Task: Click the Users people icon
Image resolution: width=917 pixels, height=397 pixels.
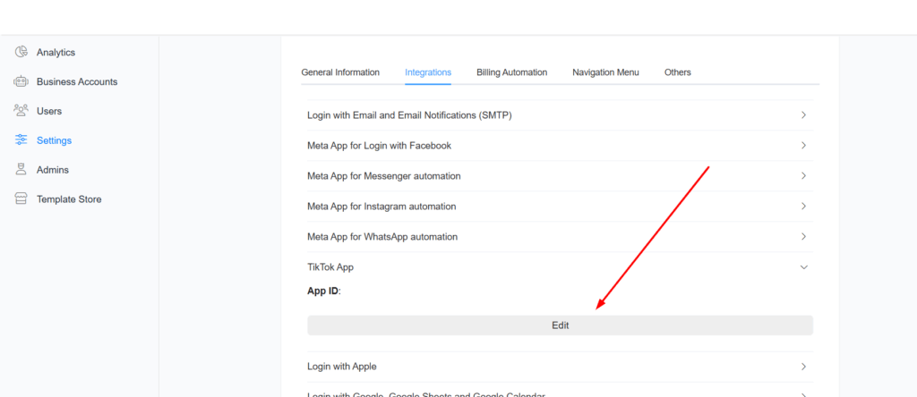Action: (21, 111)
